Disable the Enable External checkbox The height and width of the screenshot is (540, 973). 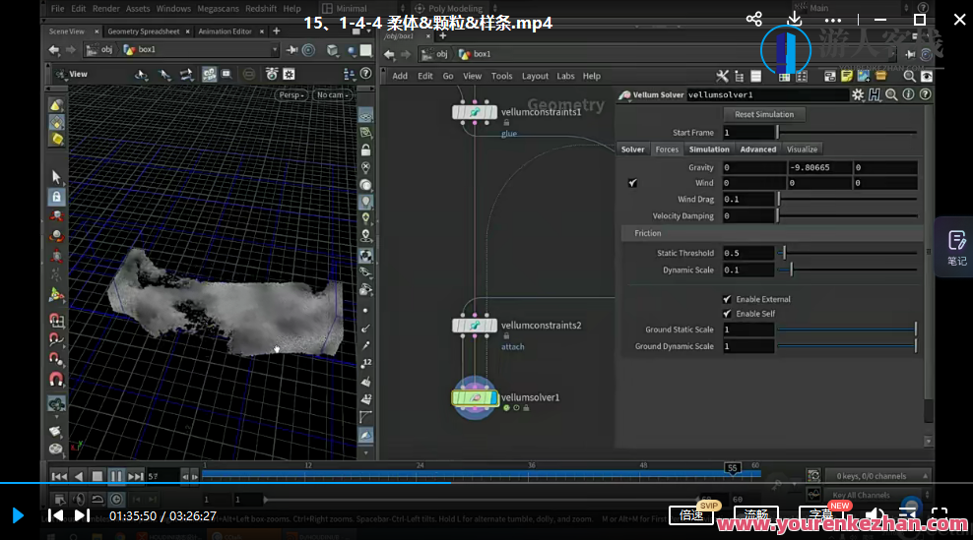[x=727, y=299]
